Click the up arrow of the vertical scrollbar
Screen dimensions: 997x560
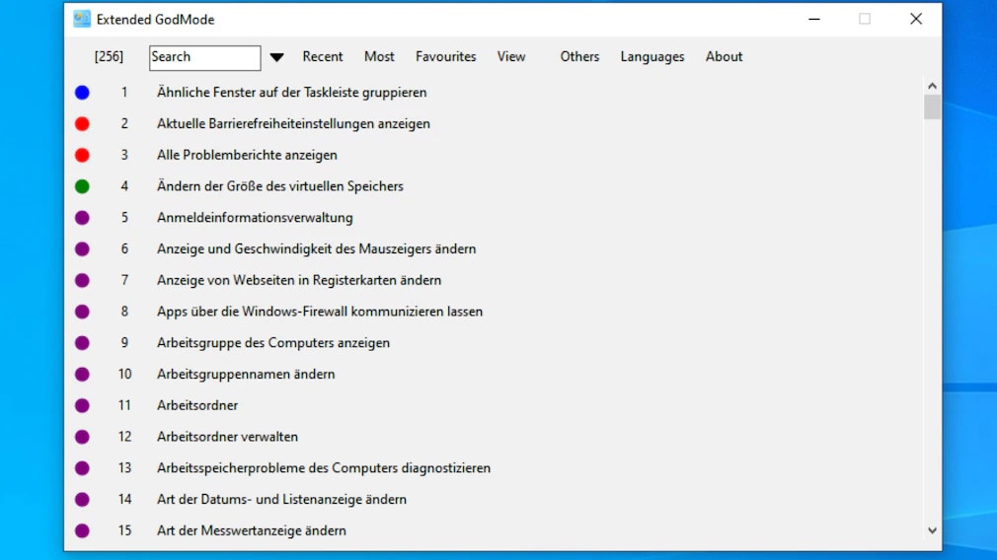pos(932,86)
